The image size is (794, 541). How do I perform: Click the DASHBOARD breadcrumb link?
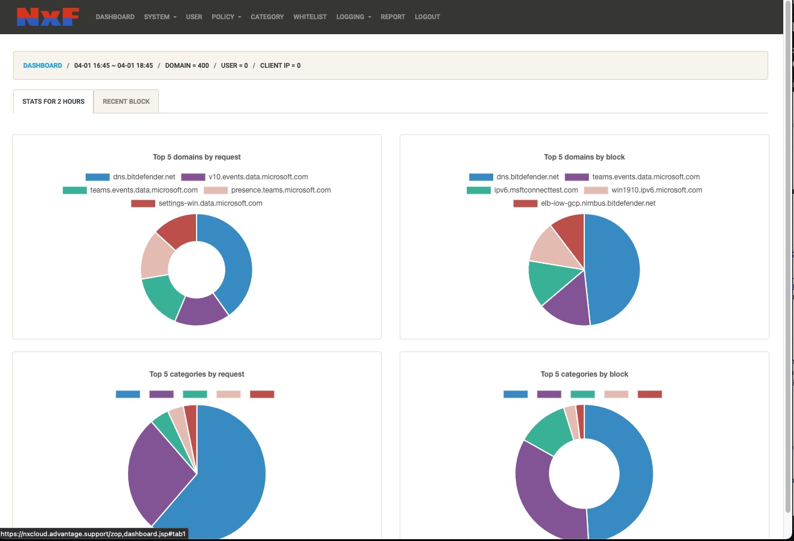click(x=42, y=65)
